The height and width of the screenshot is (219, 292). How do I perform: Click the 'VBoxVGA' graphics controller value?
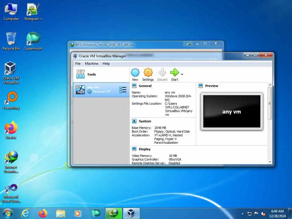click(x=175, y=159)
